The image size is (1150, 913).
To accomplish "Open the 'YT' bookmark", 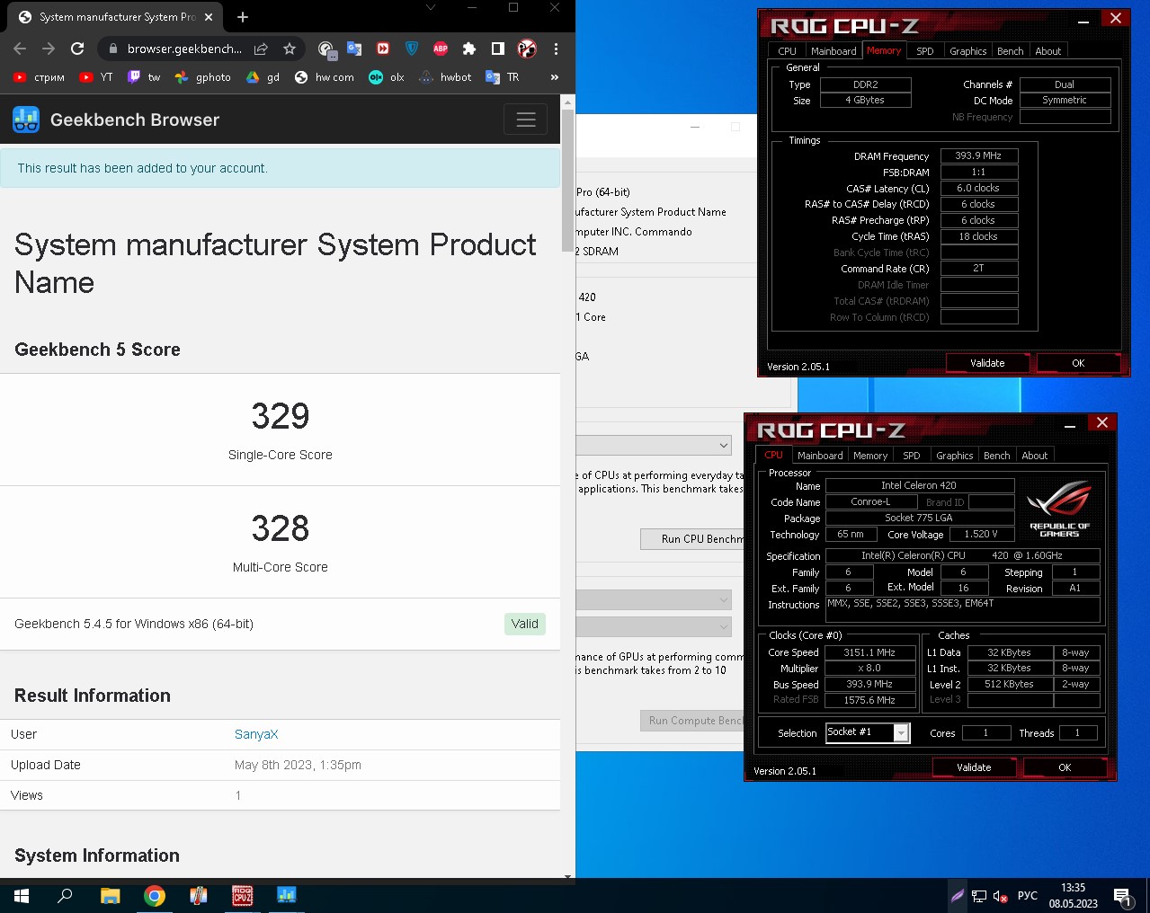I will coord(96,77).
